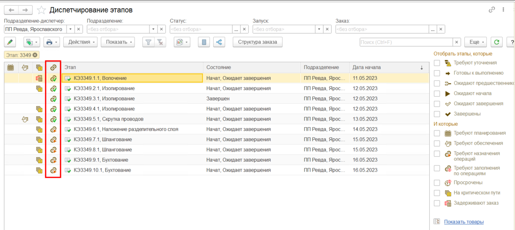This screenshot has width=515, height=230.
Task: Open the print icon dropdown button
Action: click(x=52, y=42)
